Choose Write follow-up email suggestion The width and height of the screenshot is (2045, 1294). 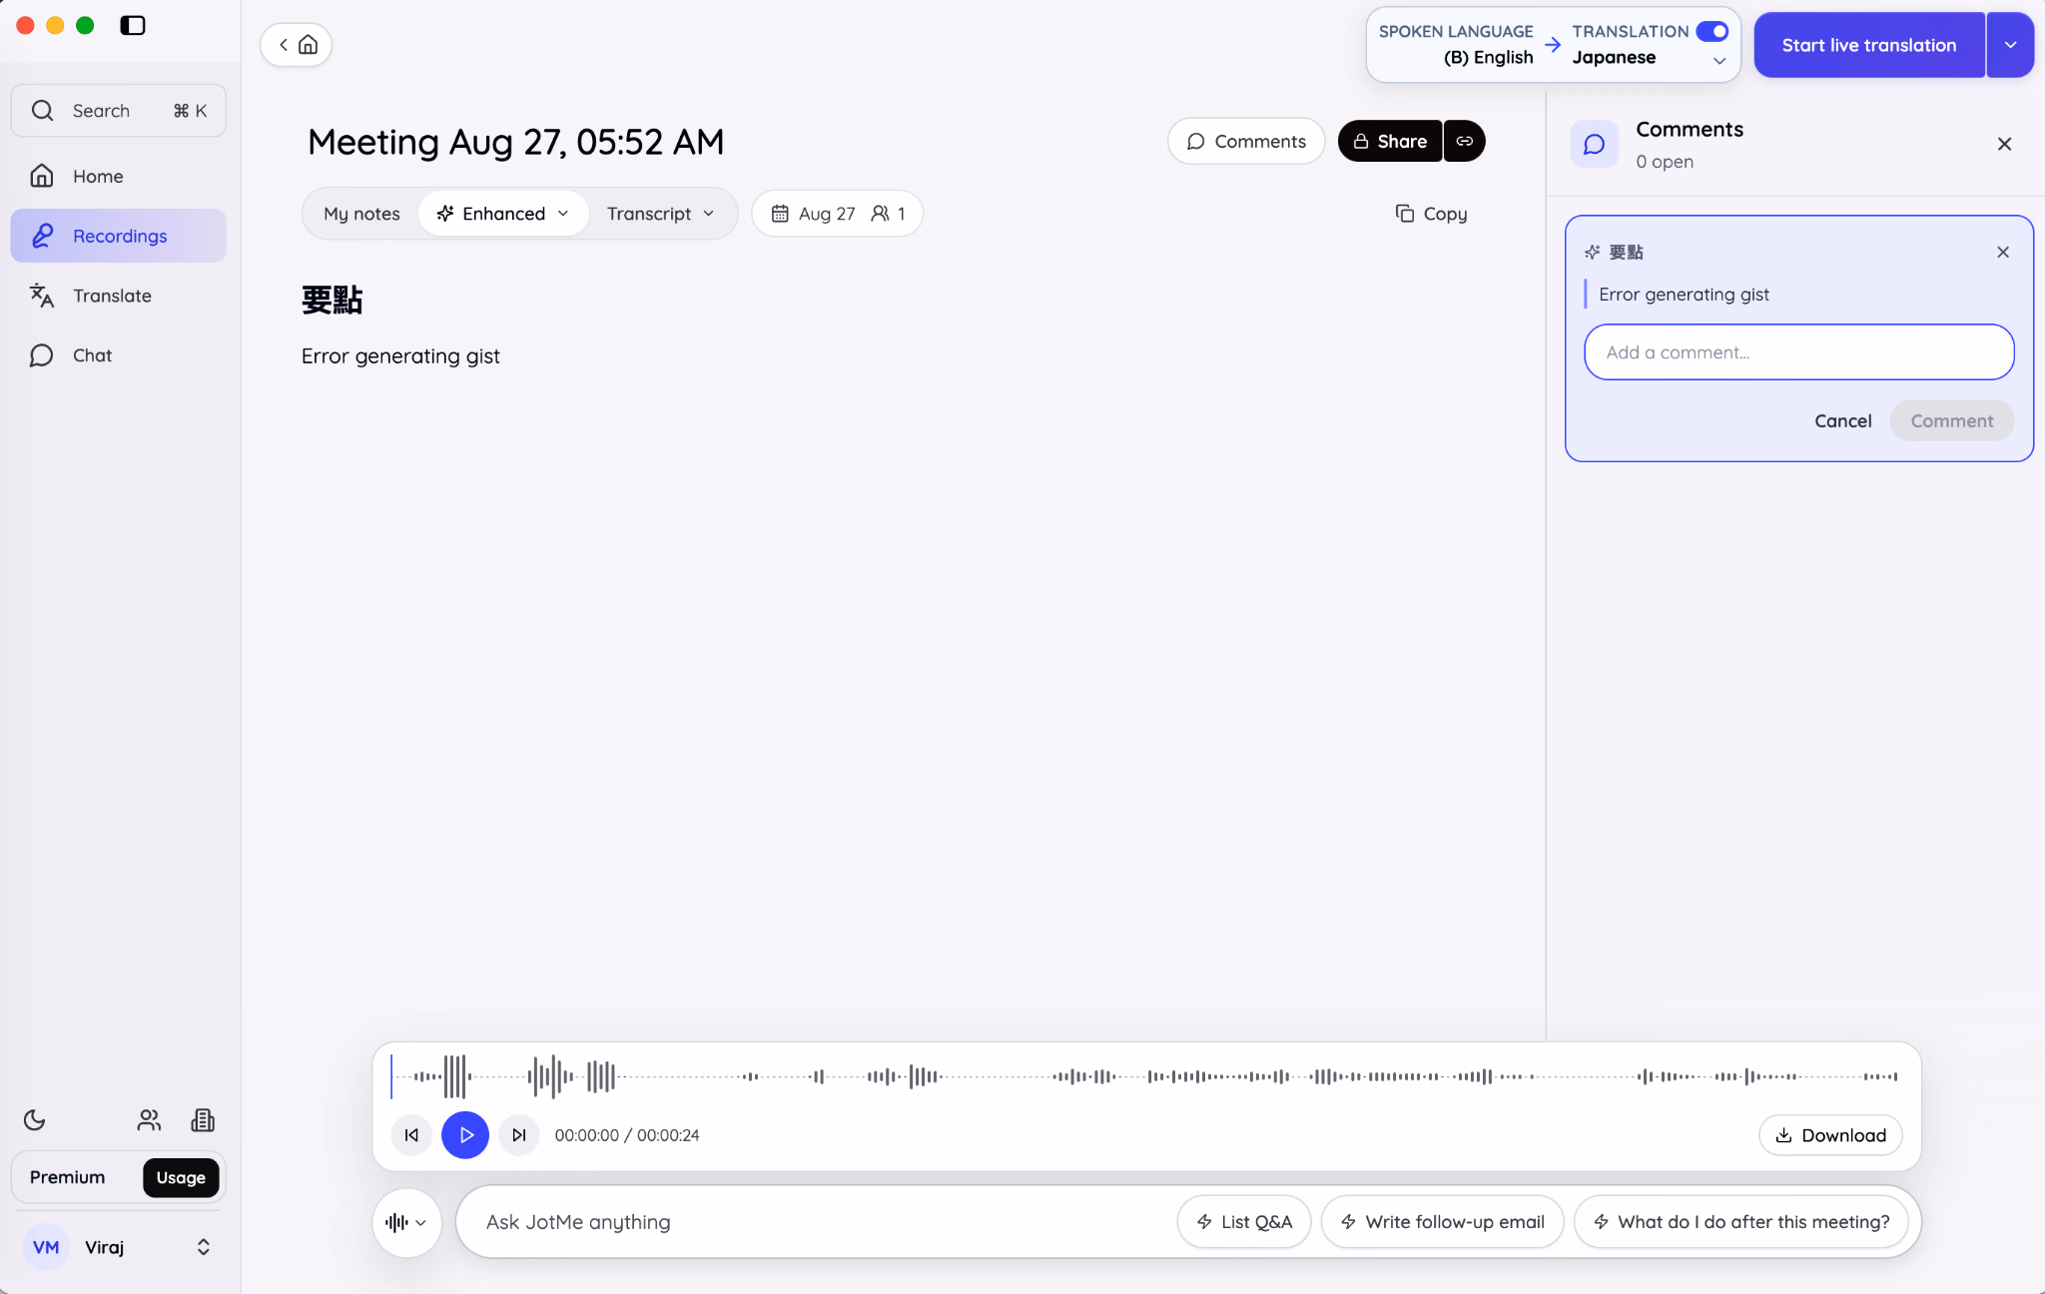1443,1222
